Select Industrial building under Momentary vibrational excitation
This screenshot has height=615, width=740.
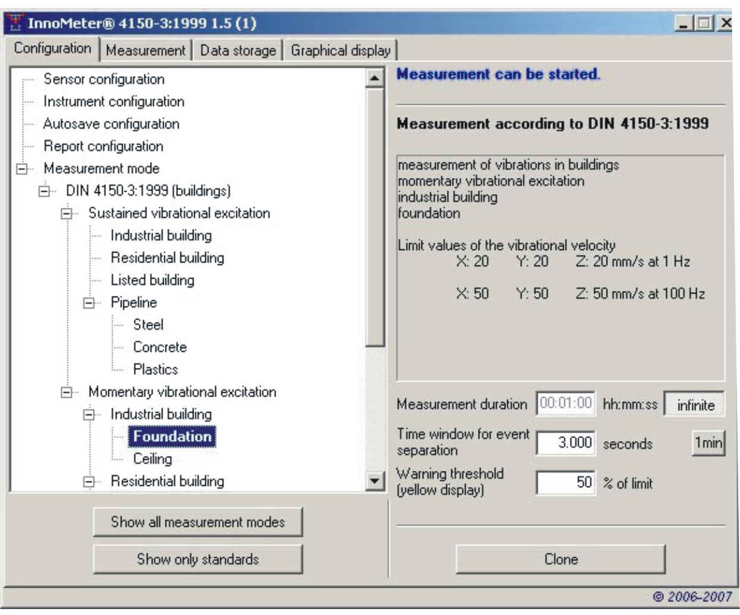click(x=161, y=414)
